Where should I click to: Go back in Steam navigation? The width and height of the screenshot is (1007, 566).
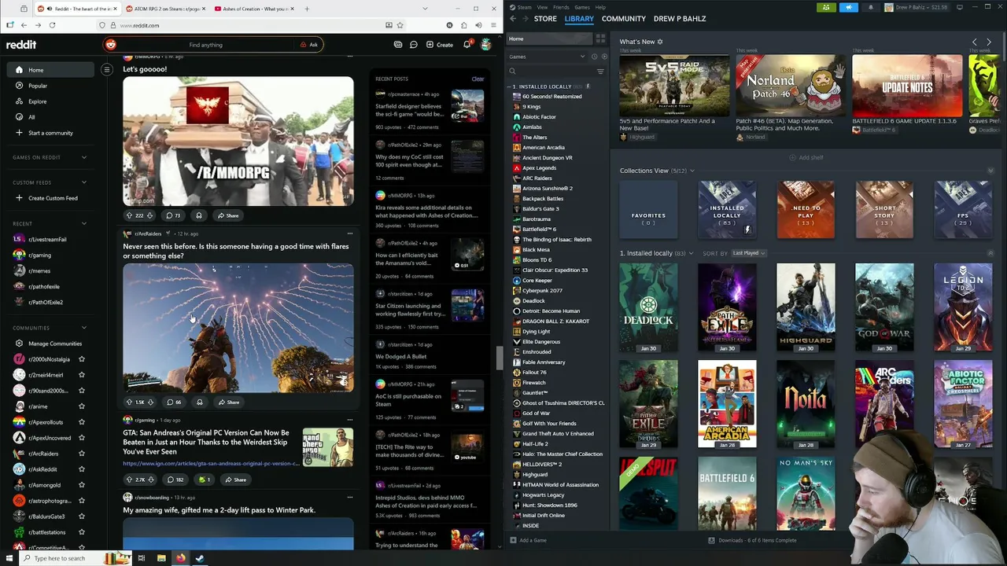513,18
